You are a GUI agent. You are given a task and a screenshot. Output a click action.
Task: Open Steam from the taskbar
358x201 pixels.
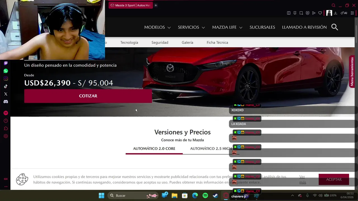point(215,195)
